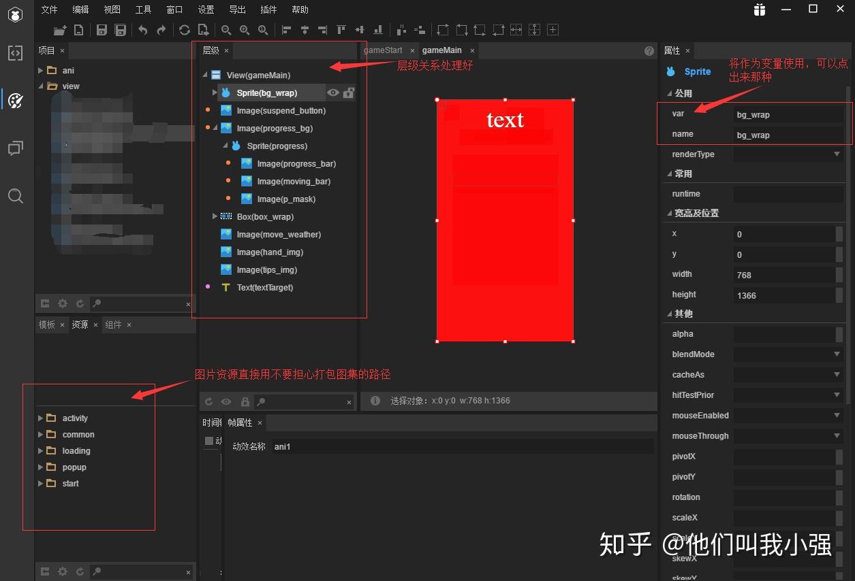Switch to the gameStart tab
Image resolution: width=855 pixels, height=581 pixels.
[382, 50]
